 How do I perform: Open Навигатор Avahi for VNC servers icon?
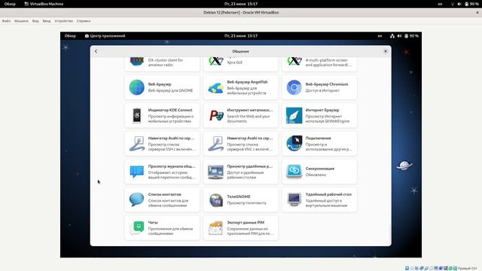215,144
